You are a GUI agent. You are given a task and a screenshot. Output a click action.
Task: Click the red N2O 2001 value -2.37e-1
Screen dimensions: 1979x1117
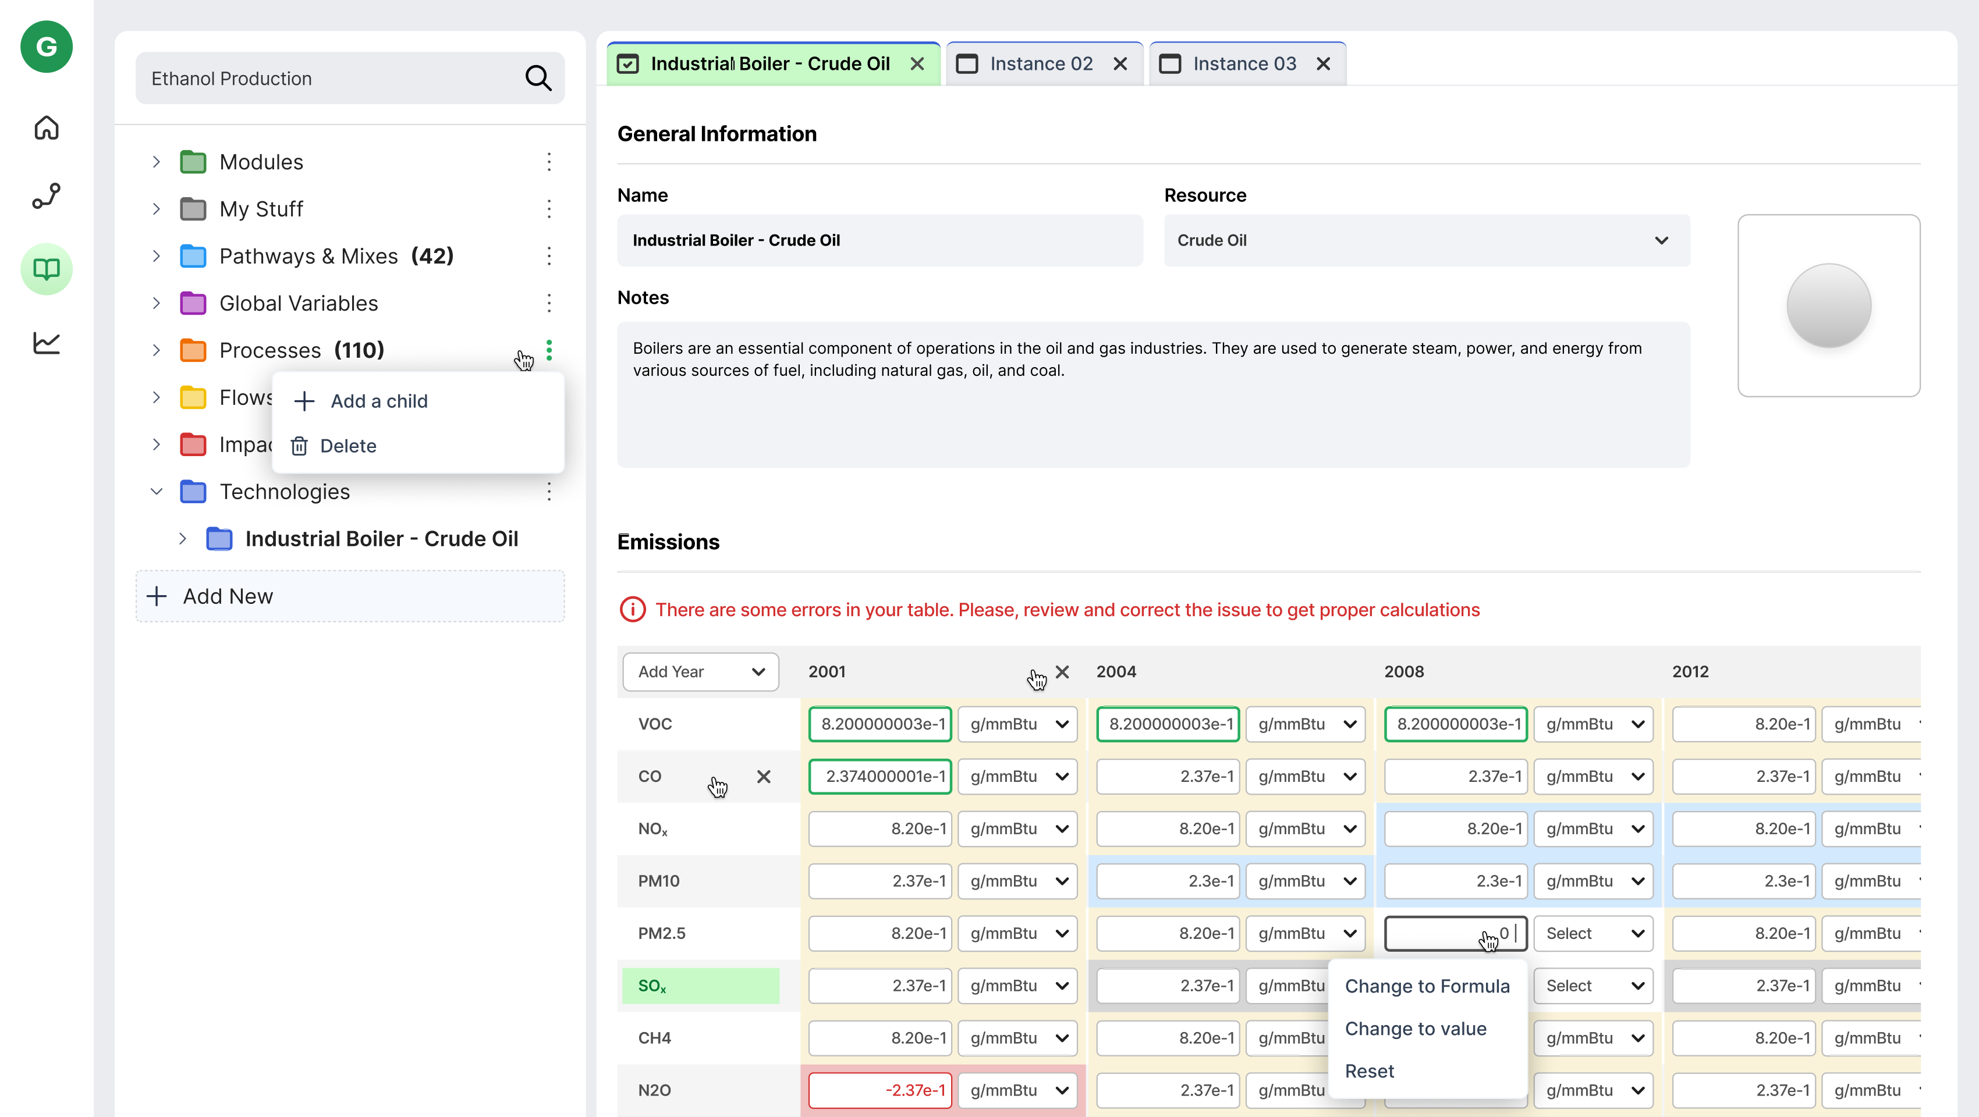tap(881, 1090)
